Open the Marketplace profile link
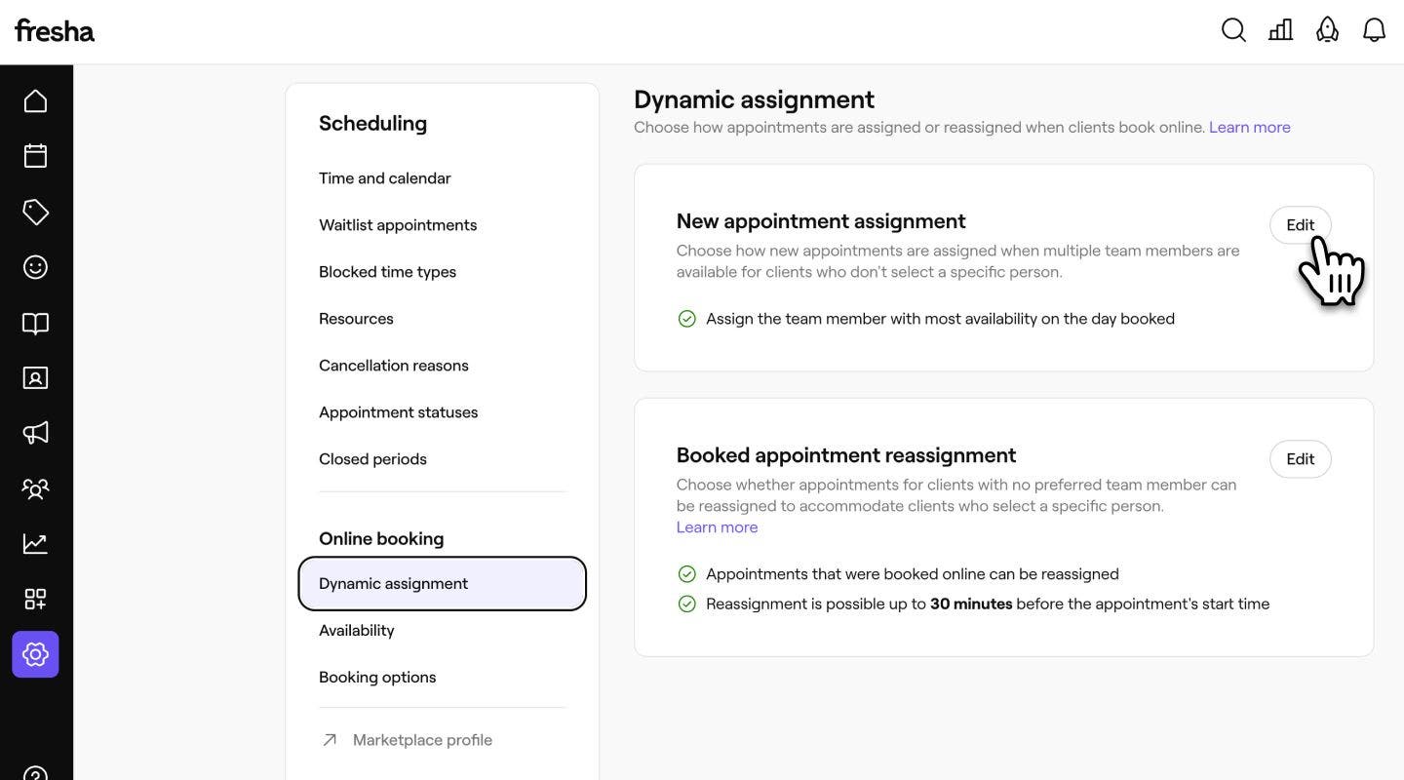 pos(422,740)
